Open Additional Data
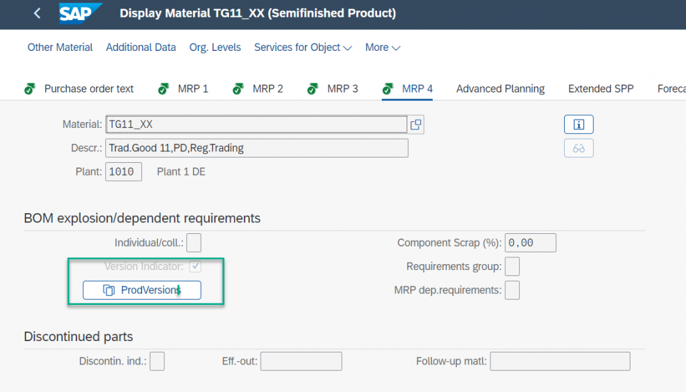The height and width of the screenshot is (392, 686). tap(141, 48)
